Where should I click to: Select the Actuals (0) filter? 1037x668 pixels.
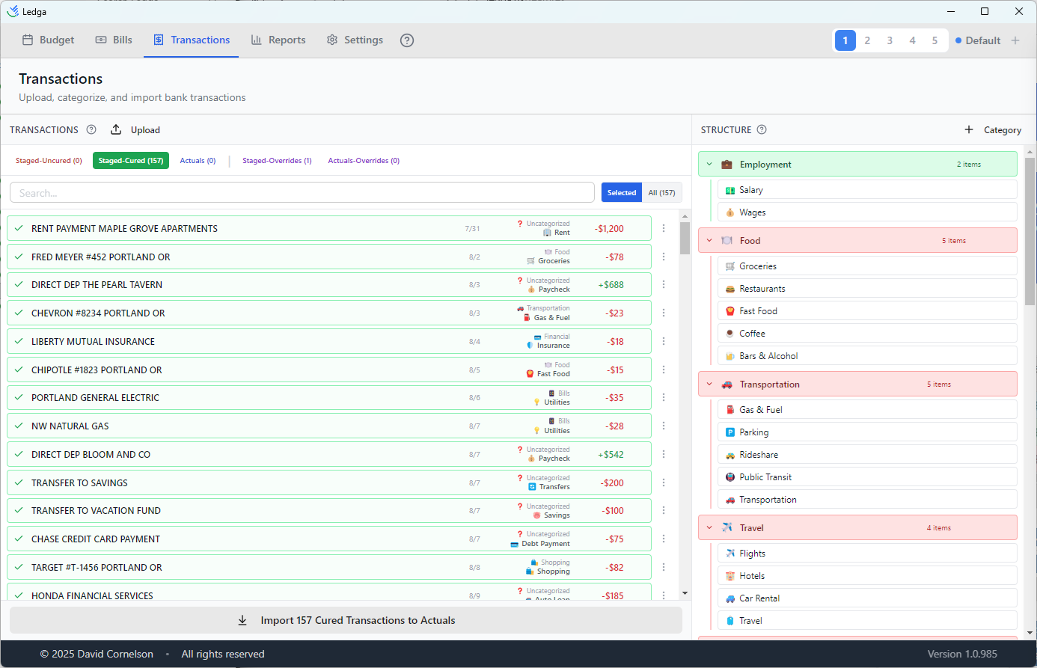pyautogui.click(x=198, y=161)
